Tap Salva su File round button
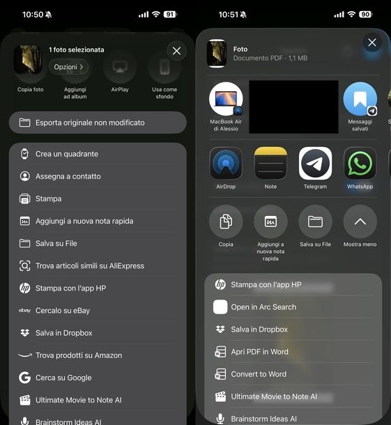Image resolution: width=391 pixels, height=425 pixels. (x=315, y=222)
